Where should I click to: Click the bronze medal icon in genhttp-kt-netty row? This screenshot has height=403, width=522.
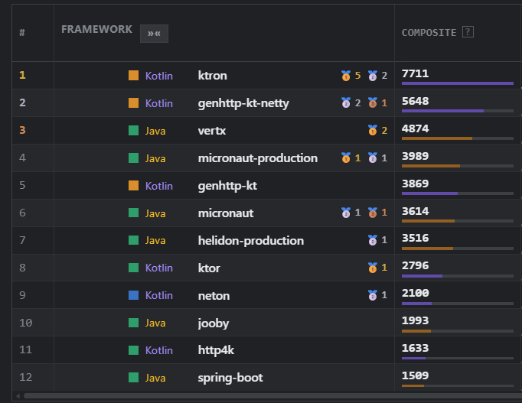pos(373,102)
